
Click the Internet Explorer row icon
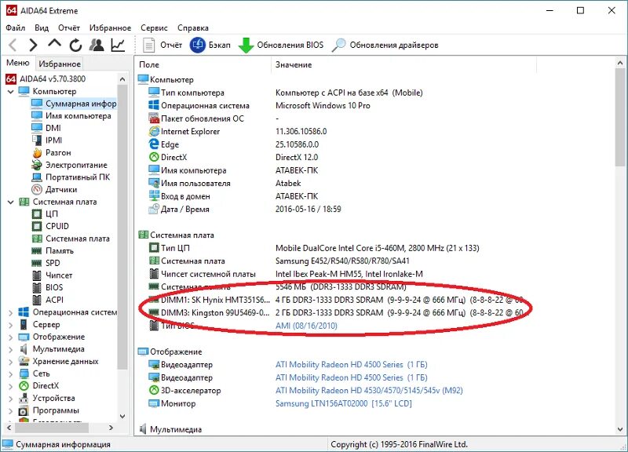154,131
